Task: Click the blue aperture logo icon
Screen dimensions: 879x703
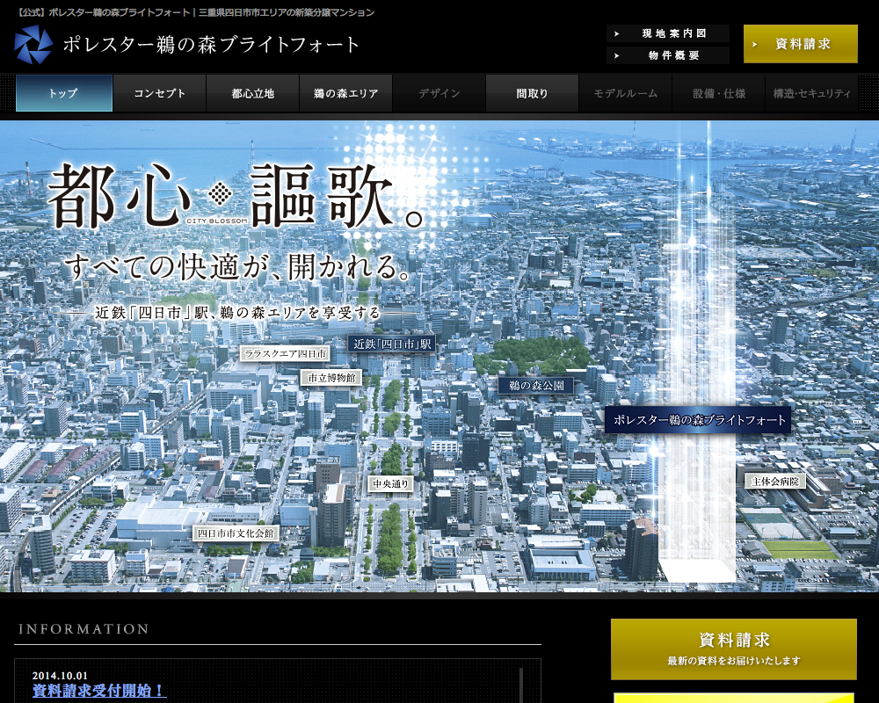Action: click(x=33, y=45)
